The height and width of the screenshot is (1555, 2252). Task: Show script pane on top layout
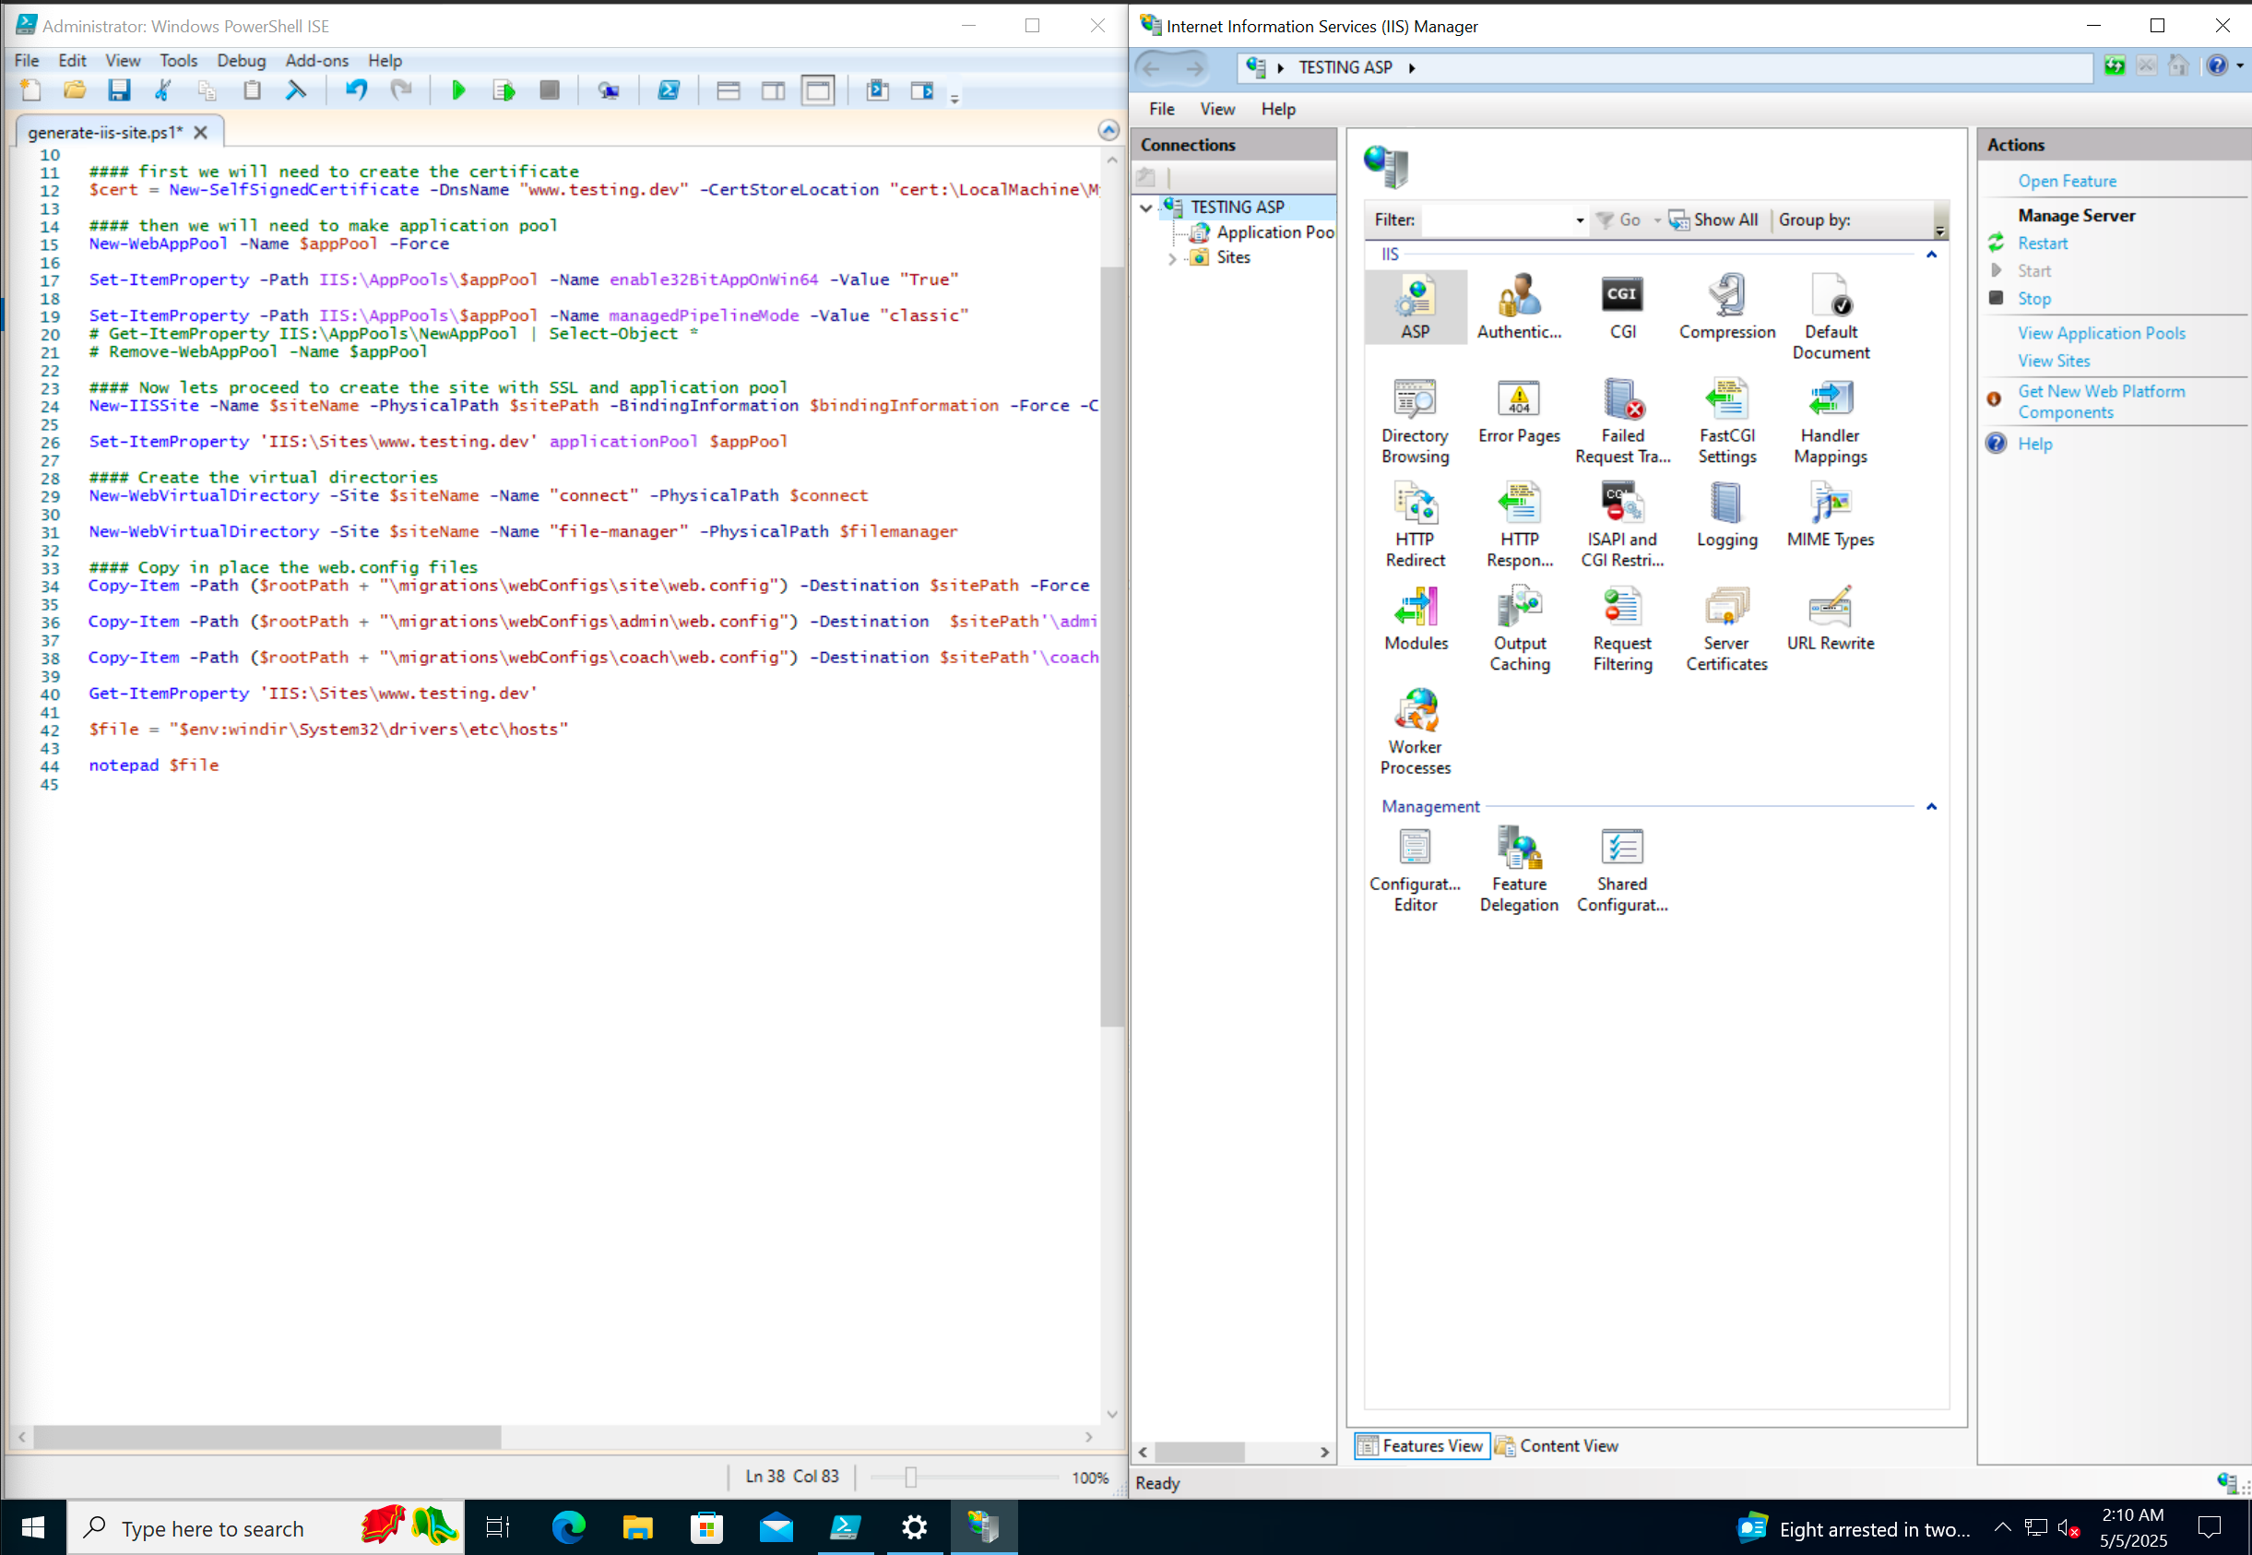pyautogui.click(x=728, y=90)
